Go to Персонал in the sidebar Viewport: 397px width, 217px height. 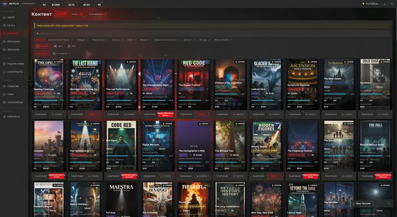tap(13, 41)
